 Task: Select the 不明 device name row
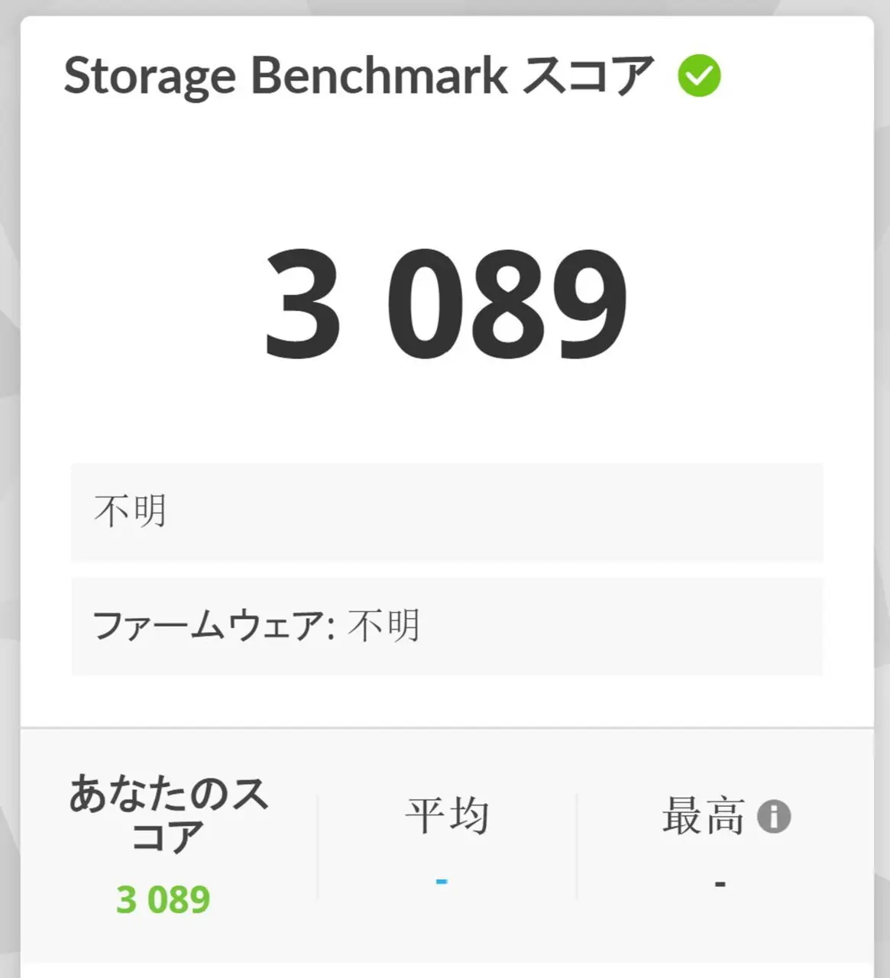447,512
